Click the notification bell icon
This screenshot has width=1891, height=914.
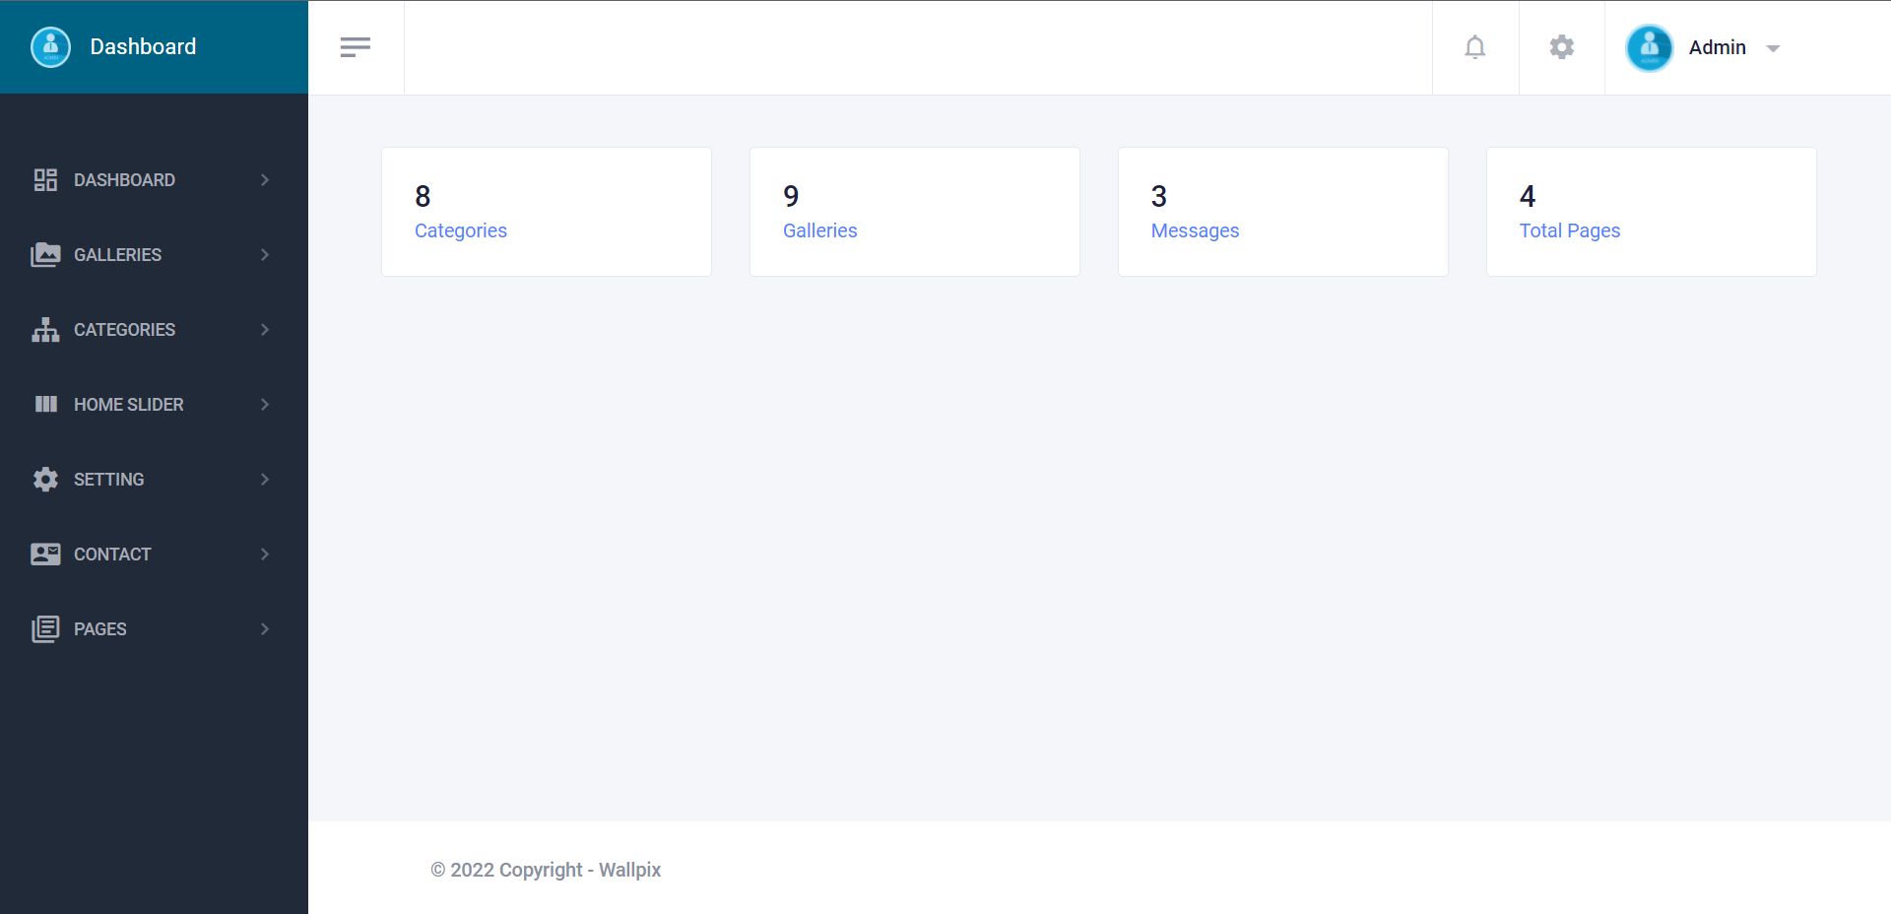click(x=1474, y=47)
